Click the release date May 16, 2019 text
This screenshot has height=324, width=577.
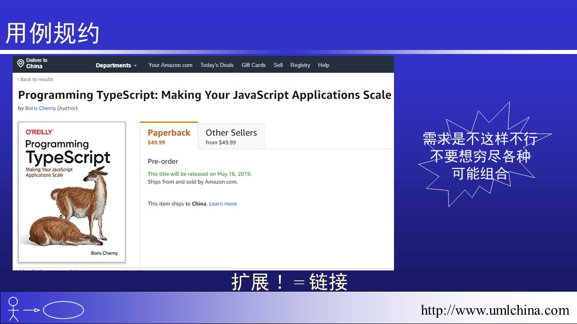(x=200, y=174)
